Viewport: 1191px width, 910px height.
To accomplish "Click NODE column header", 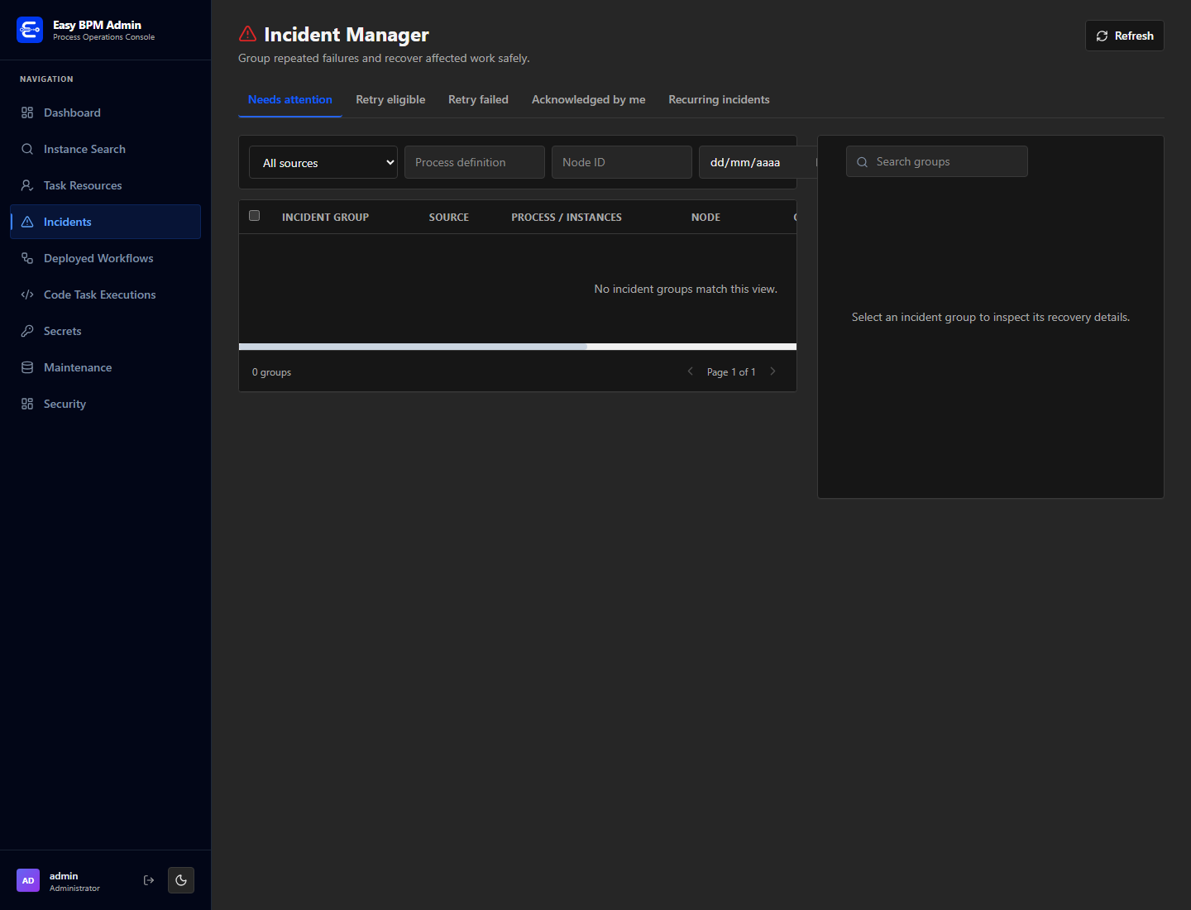I will coord(706,217).
